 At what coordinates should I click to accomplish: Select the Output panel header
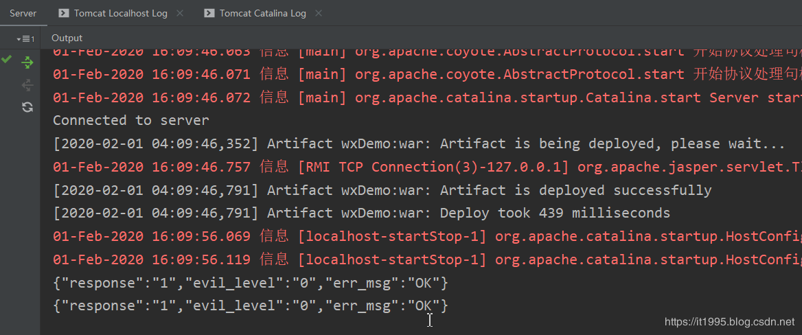point(67,38)
